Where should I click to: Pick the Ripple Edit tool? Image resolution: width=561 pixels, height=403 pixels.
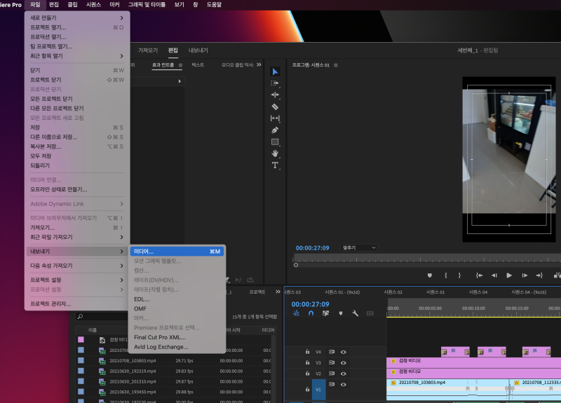point(275,95)
